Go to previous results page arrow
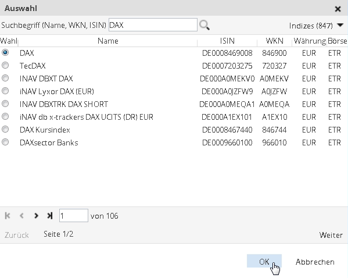The image size is (348, 278). [x=21, y=216]
